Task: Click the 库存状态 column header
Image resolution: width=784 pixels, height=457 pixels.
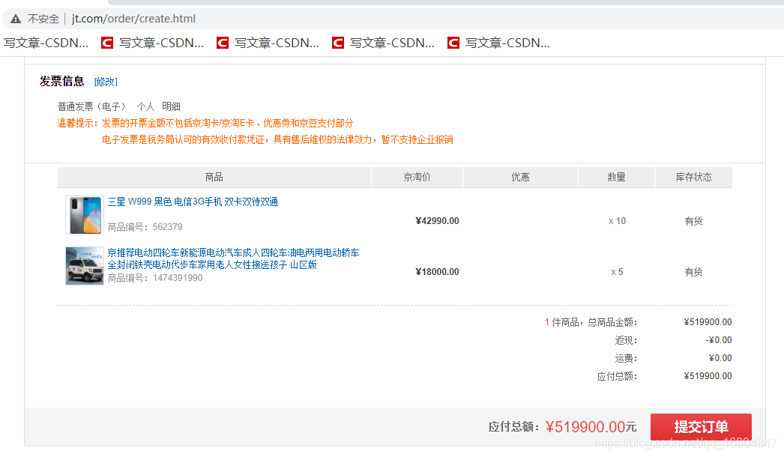Action: tap(693, 177)
